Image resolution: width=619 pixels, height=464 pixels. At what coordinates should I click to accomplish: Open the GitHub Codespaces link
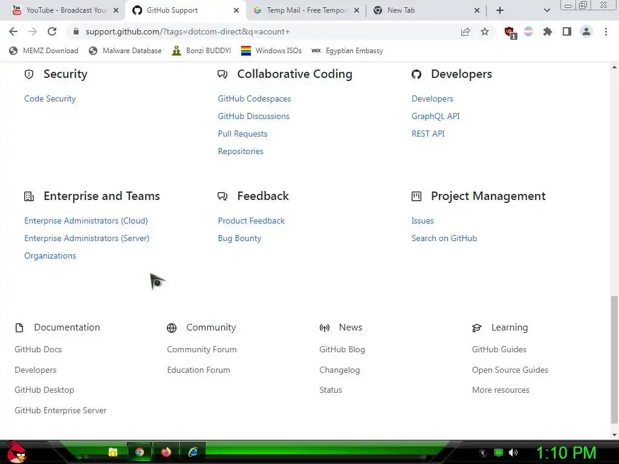254,98
